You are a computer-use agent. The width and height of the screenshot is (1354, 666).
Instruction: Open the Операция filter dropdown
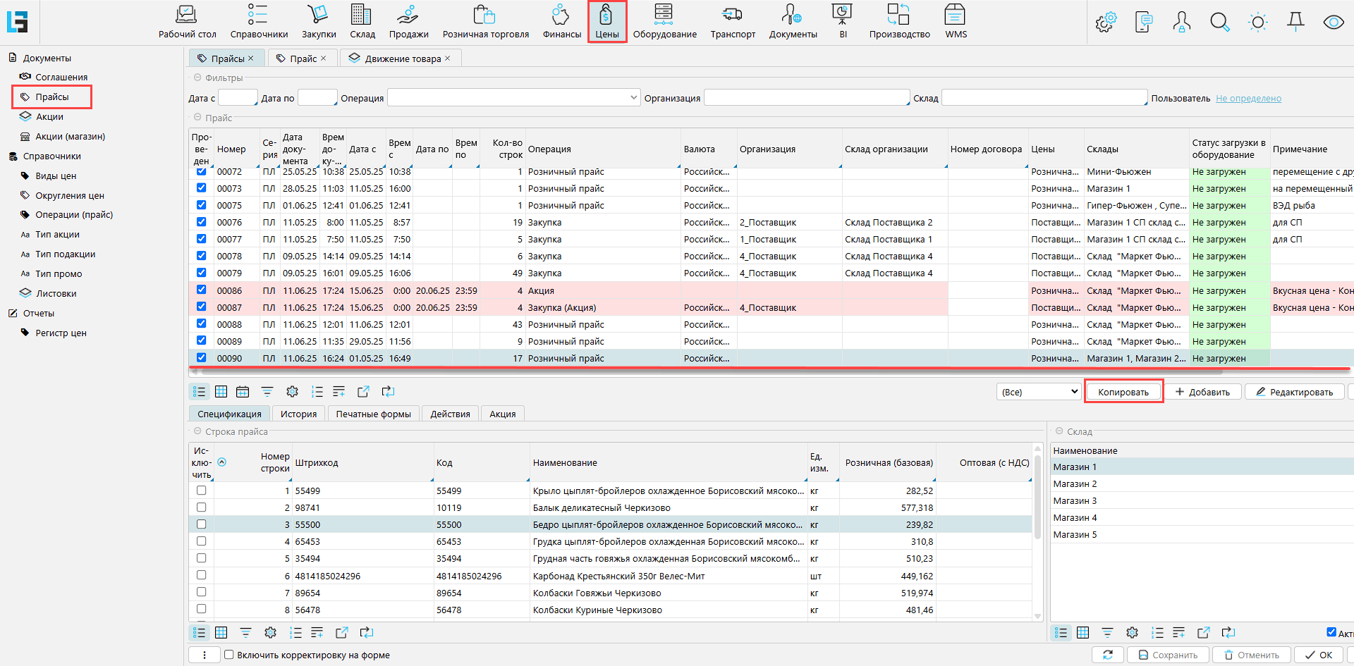tap(633, 98)
